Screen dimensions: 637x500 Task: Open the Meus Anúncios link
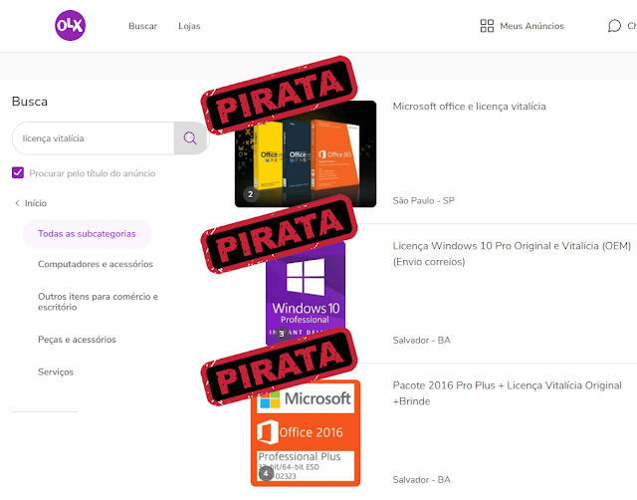point(531,26)
